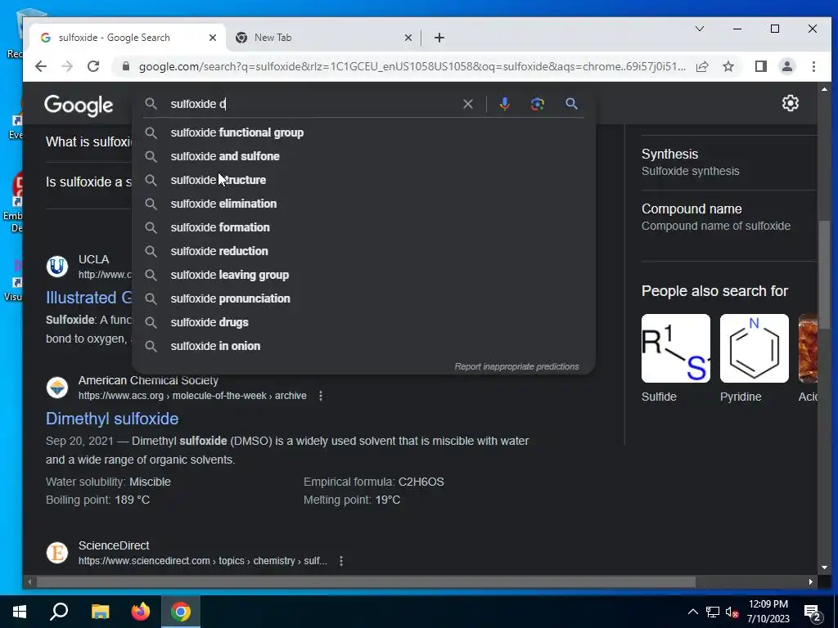Click the taskbar clock showing 12:09 PM
The height and width of the screenshot is (628, 838).
(768, 612)
